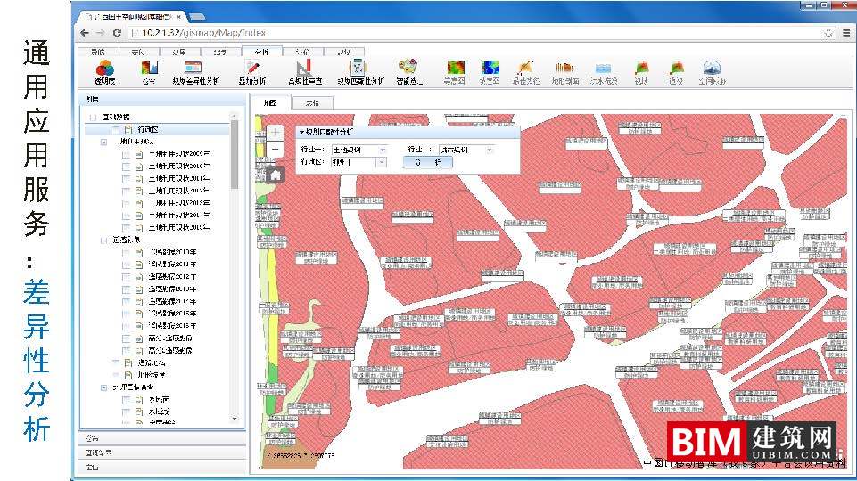Collapse the land use planning tree group
Screen dimensions: 857x481
click(103, 142)
